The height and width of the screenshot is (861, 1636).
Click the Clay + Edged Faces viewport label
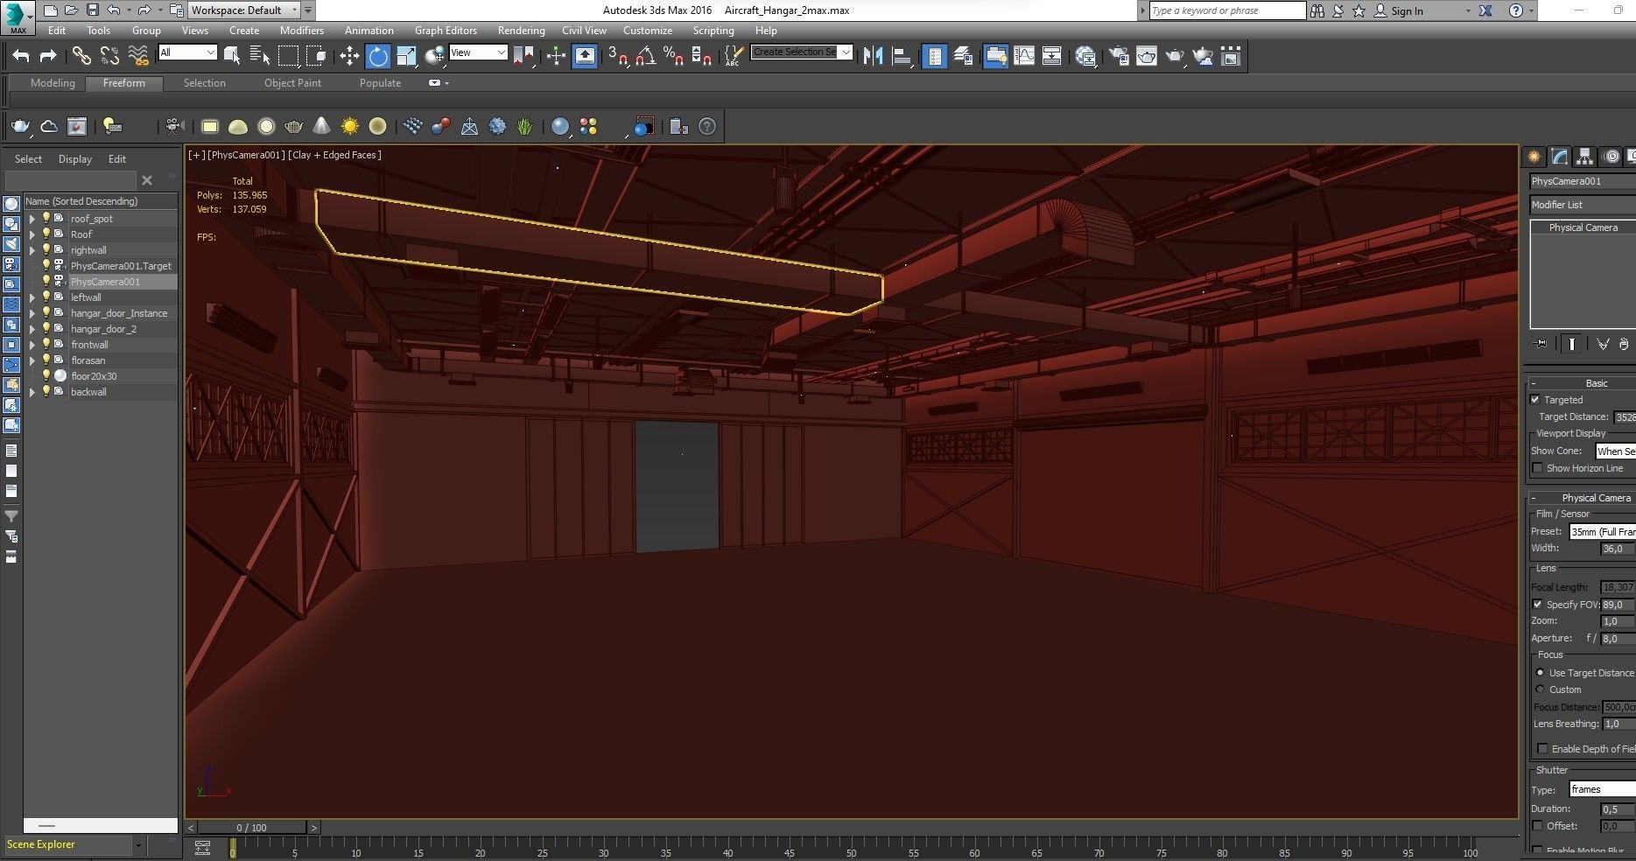click(x=334, y=155)
